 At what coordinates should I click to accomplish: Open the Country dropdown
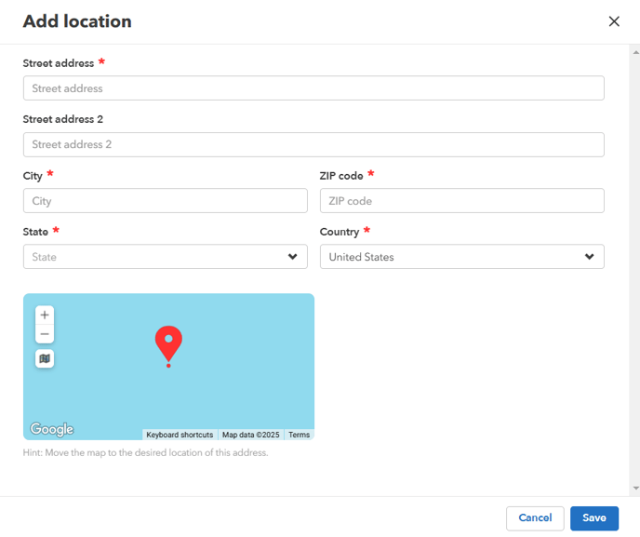click(x=461, y=257)
